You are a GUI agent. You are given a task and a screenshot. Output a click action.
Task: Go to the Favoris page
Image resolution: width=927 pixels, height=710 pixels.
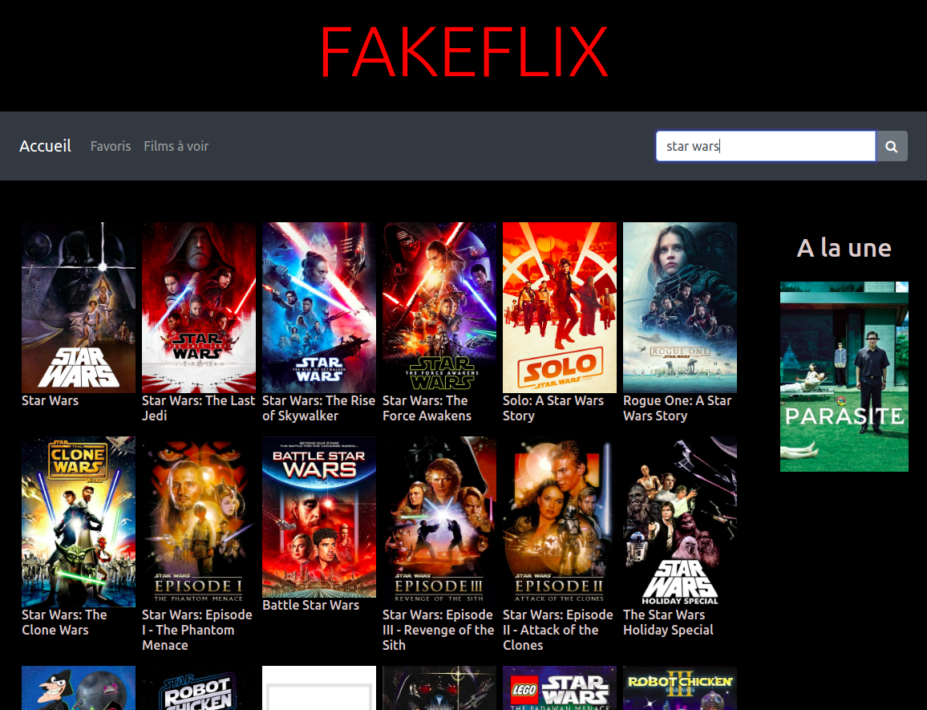[x=111, y=146]
